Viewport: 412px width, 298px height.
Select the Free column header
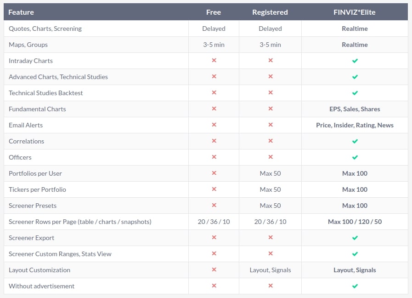(x=213, y=12)
